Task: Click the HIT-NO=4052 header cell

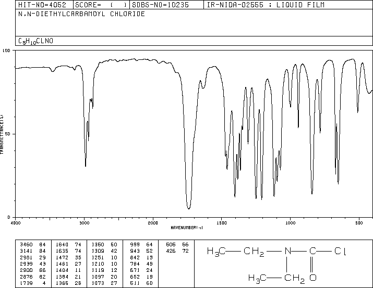Action: [44, 5]
